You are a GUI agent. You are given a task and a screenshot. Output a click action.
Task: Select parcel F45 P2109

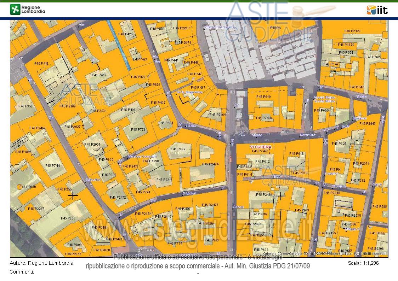[67, 106]
